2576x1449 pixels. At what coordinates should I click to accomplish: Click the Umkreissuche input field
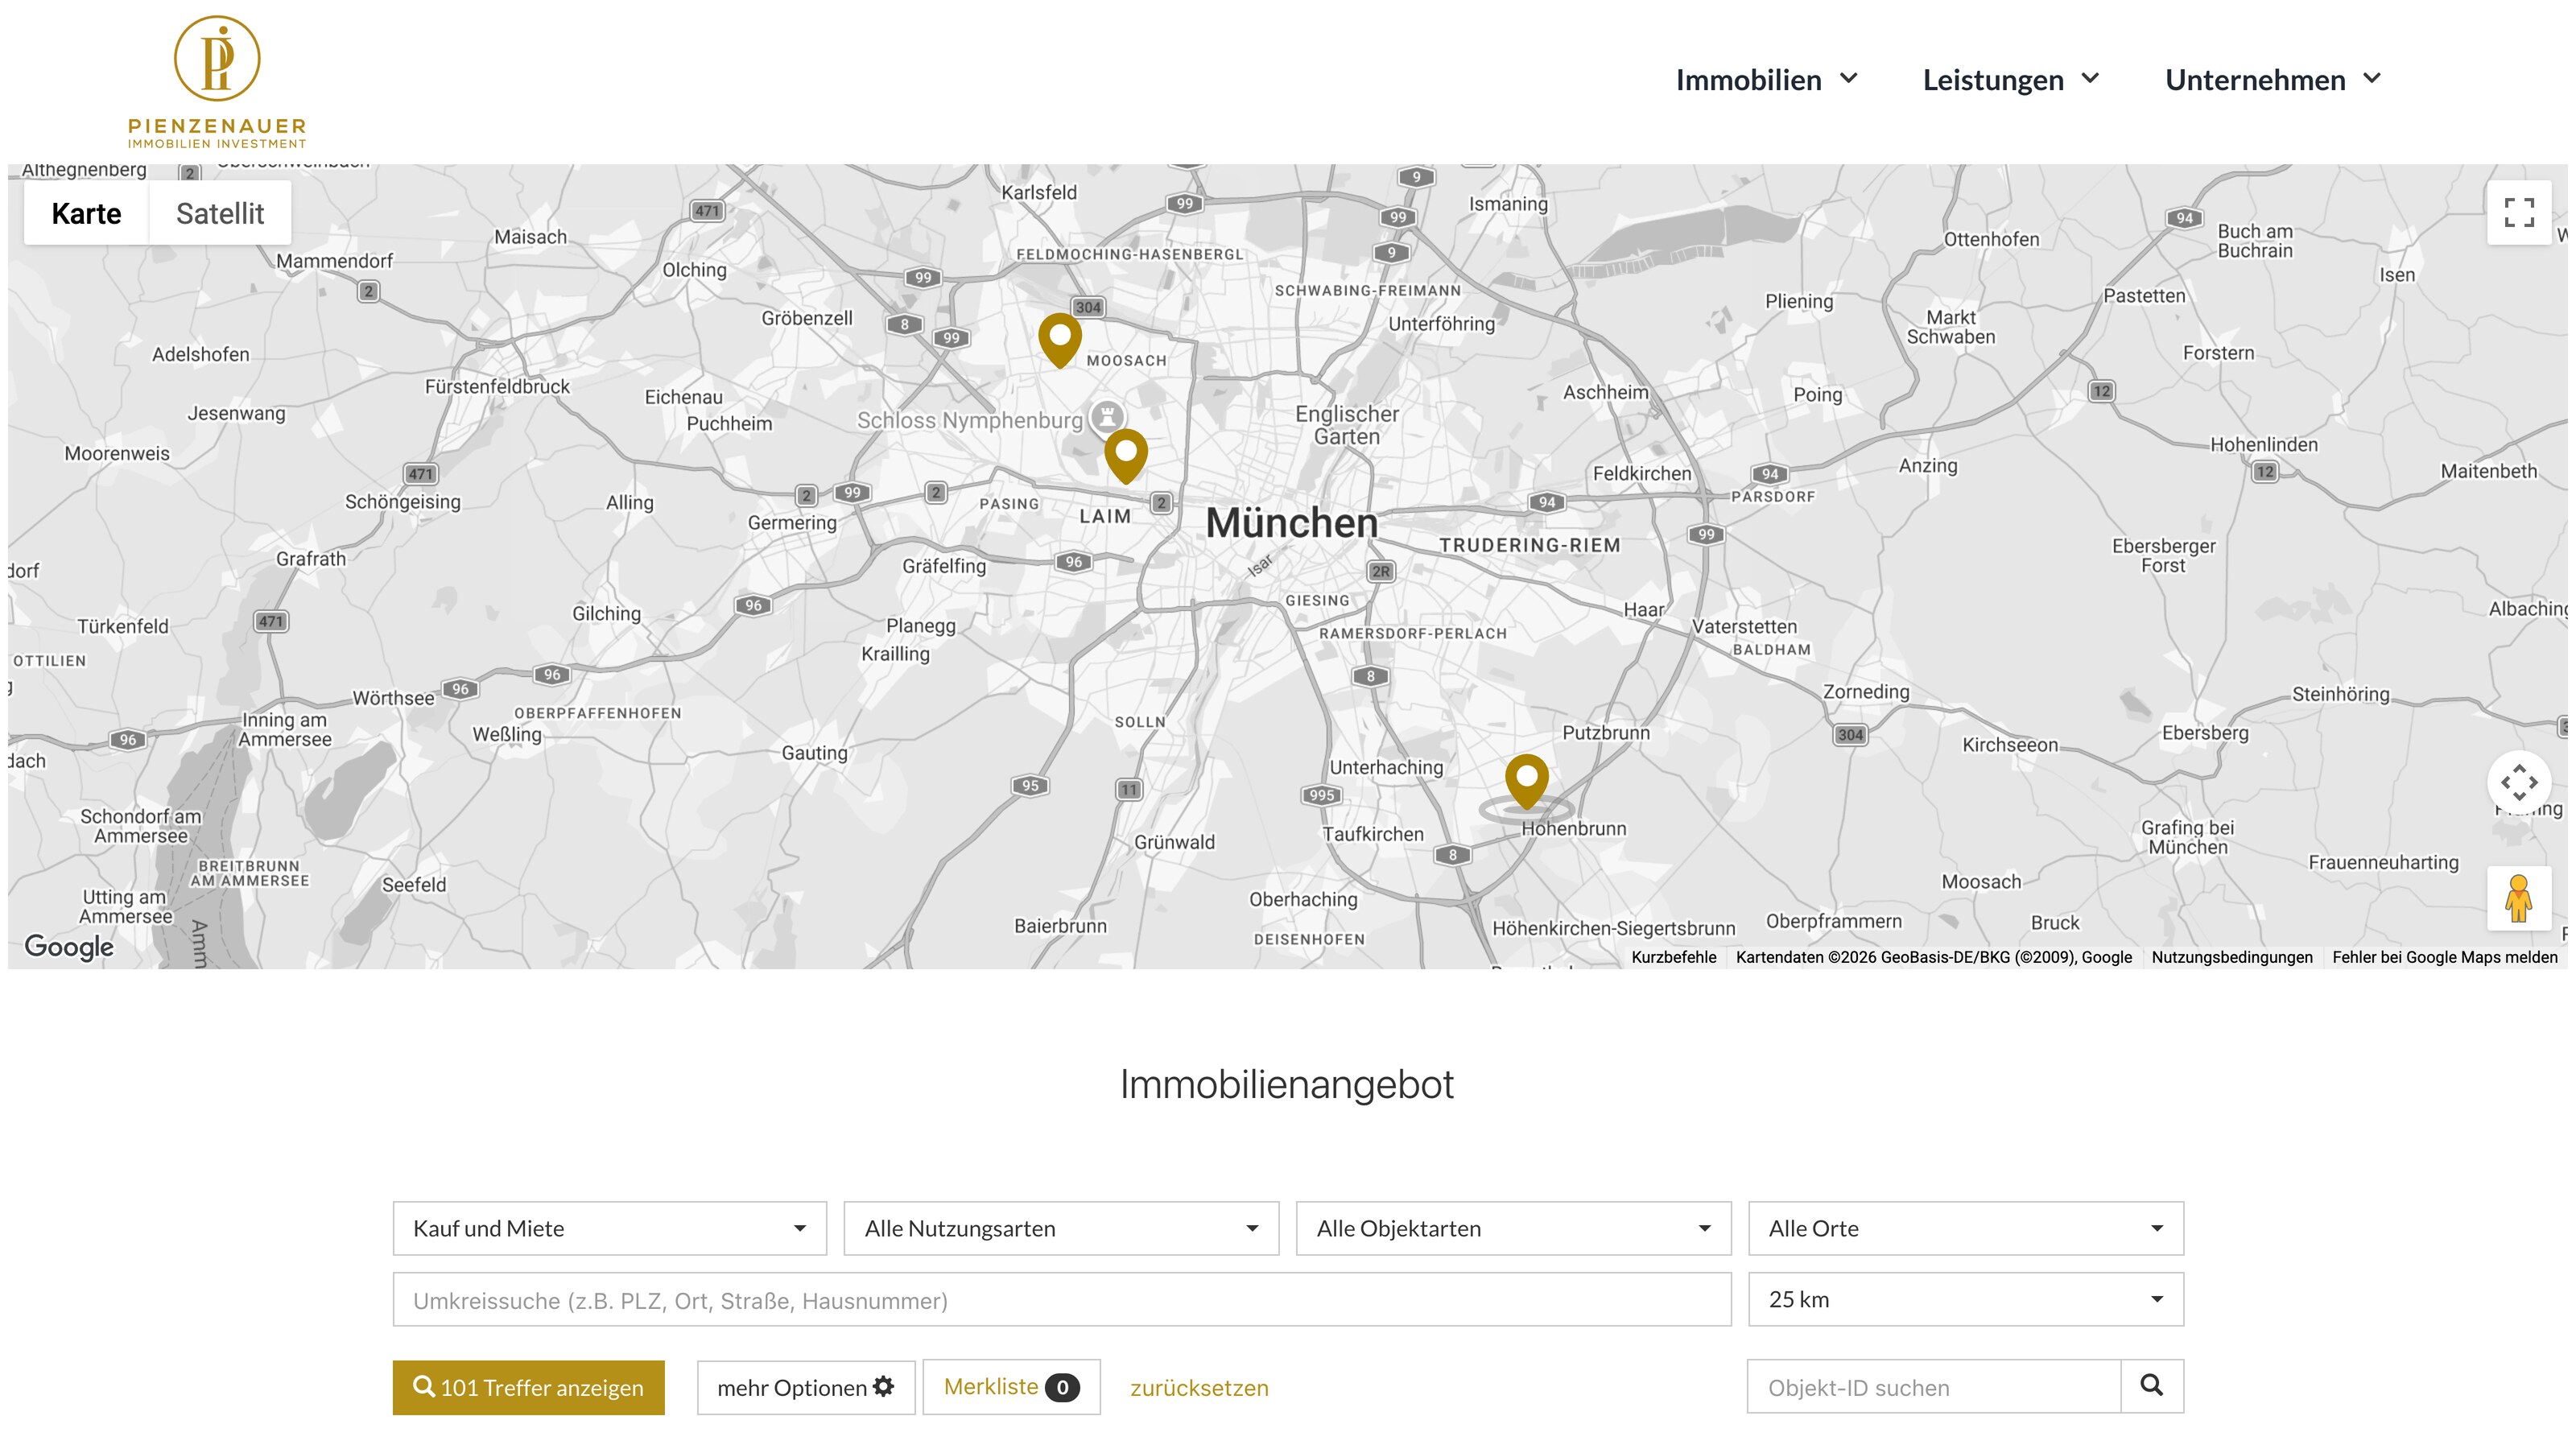coord(1062,1299)
